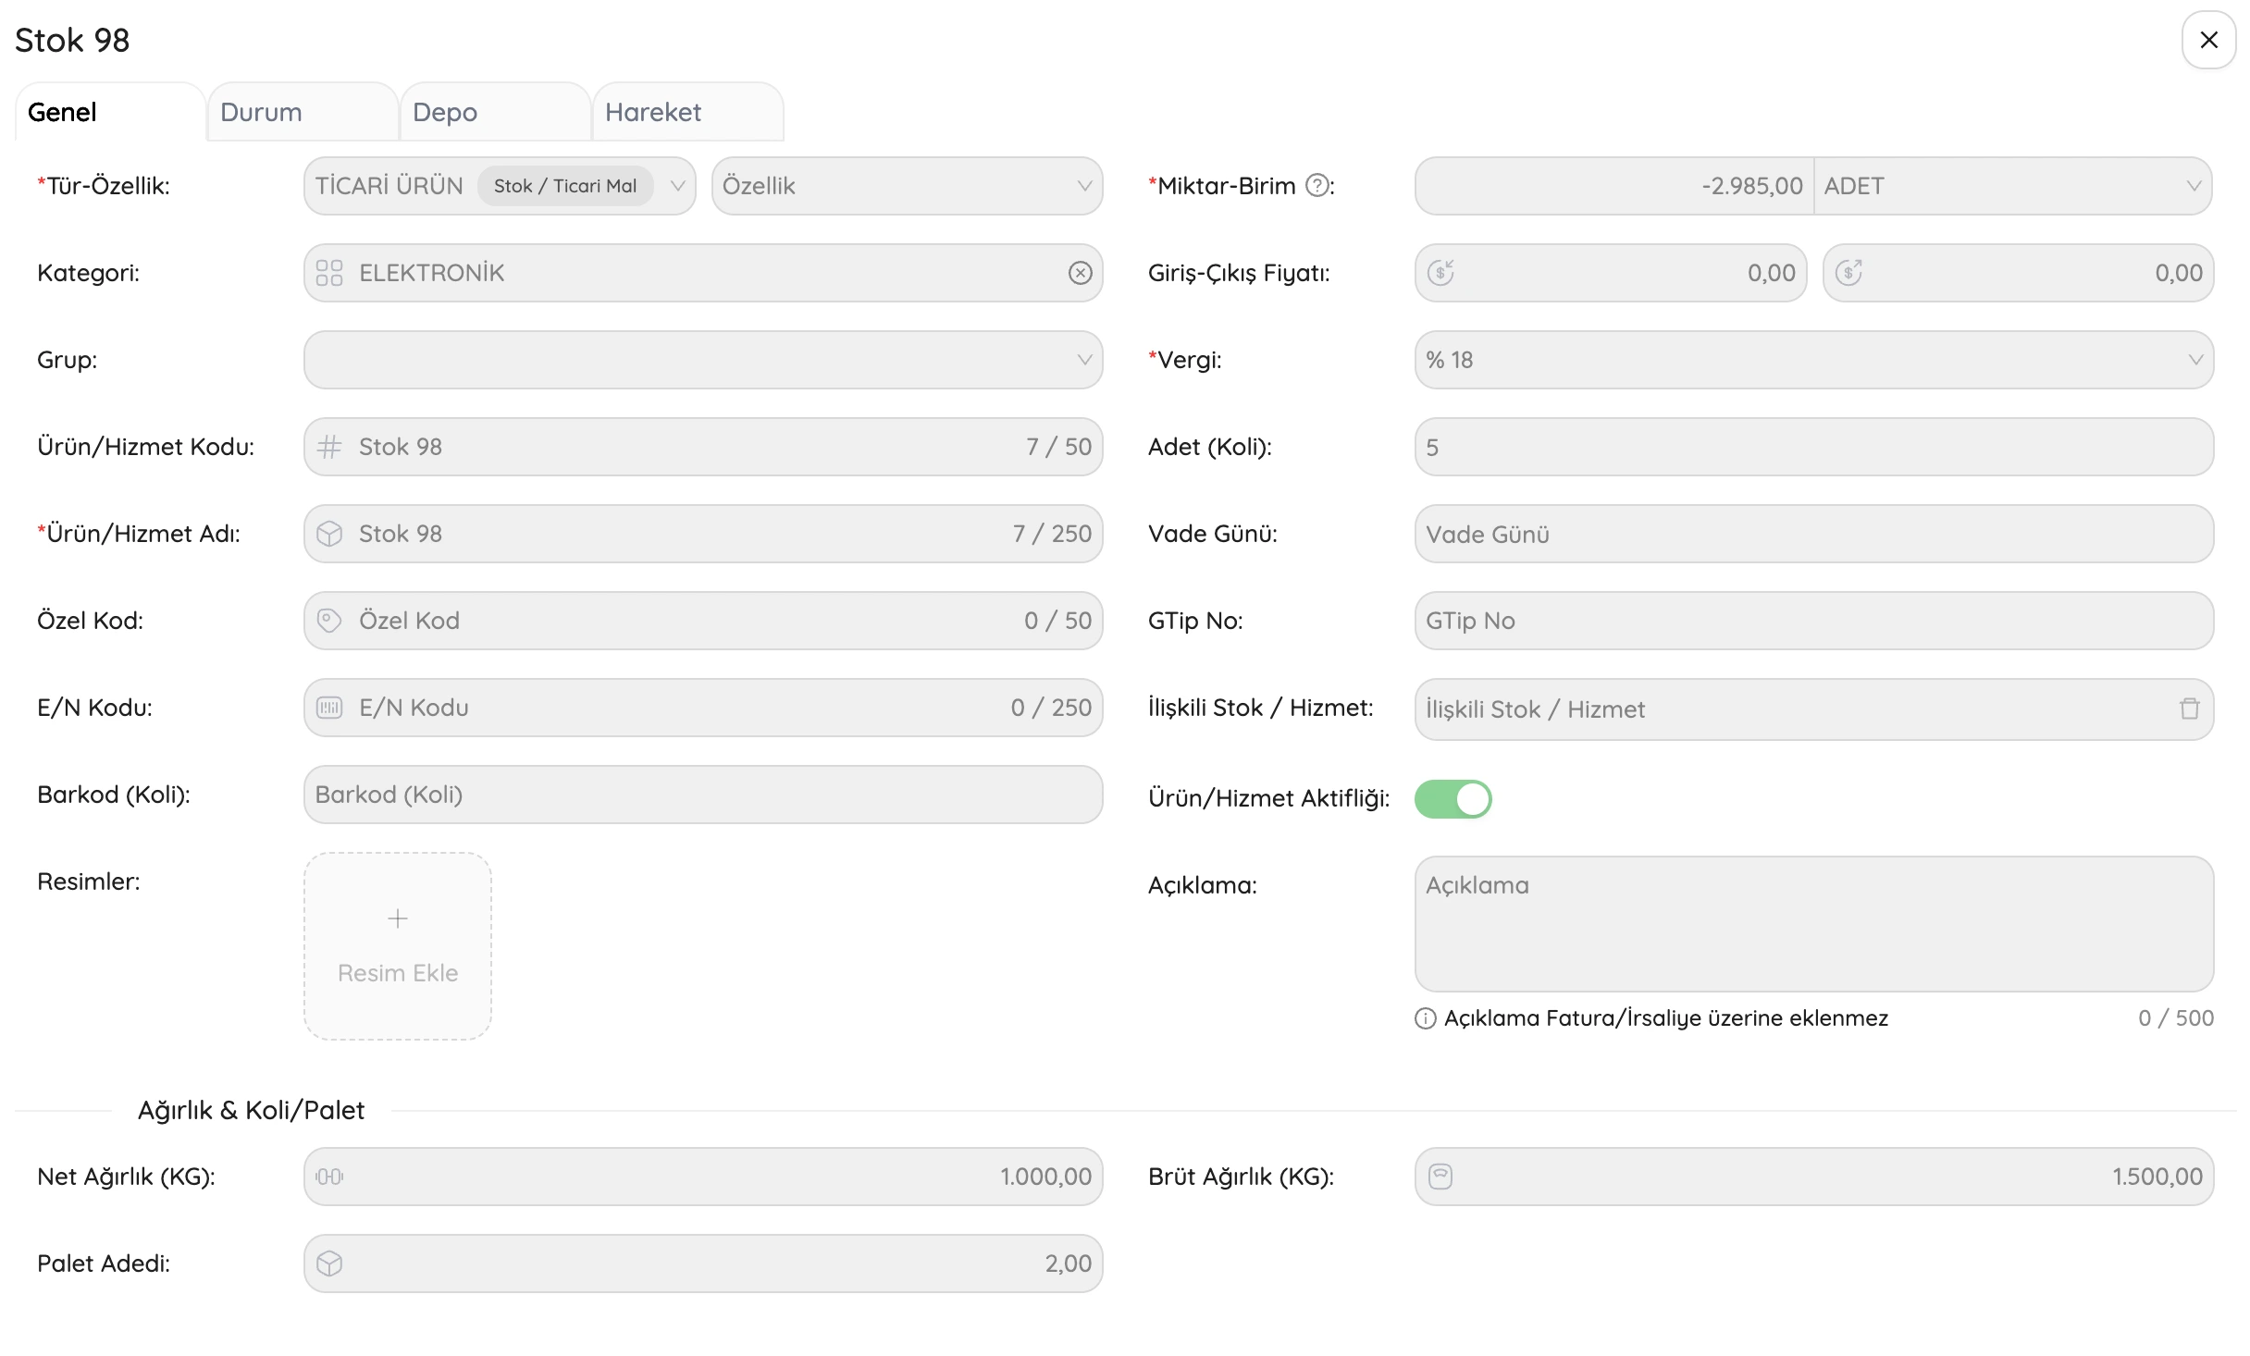
Task: Click the pallet box icon in Palet Adedi field
Action: [329, 1264]
